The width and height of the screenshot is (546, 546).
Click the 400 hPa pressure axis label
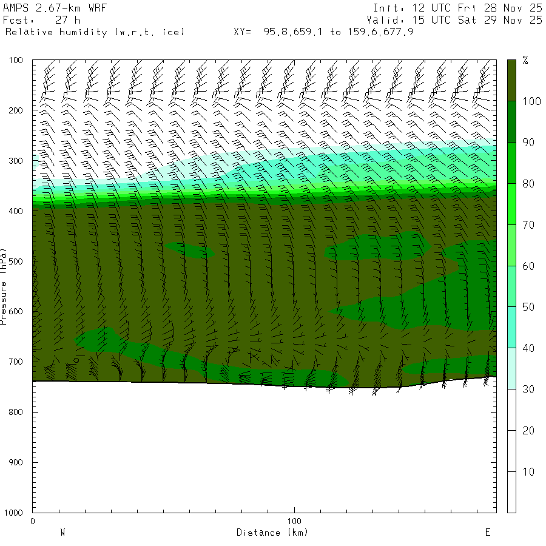tap(16, 211)
